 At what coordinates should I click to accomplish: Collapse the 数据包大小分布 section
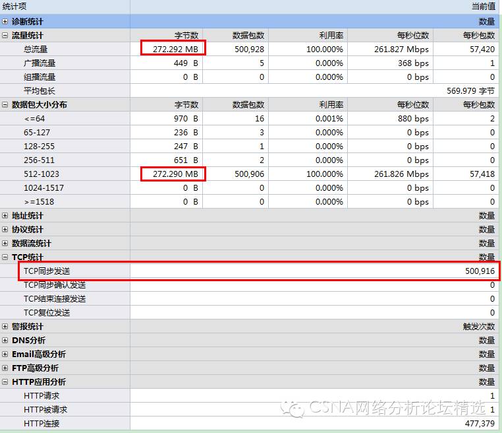coord(5,104)
